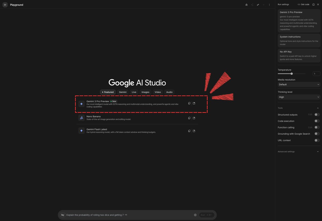The image size is (322, 221).
Task: Open the Video tab
Action: [x=158, y=92]
